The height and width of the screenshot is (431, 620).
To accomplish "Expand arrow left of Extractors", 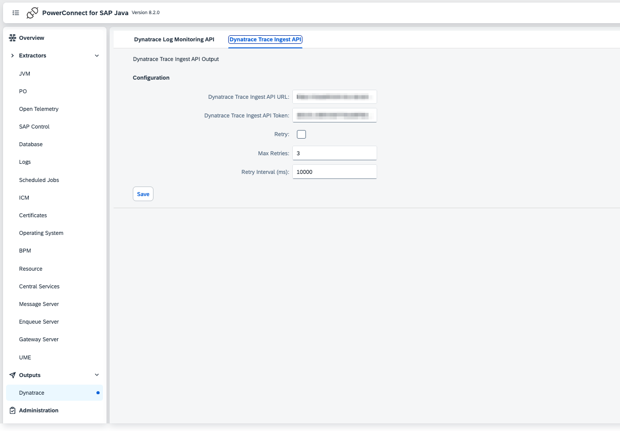I will pos(13,55).
